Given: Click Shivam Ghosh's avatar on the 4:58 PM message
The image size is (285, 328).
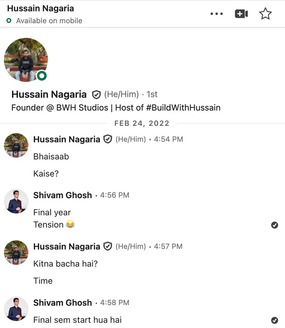Looking at the screenshot, I should 16,309.
